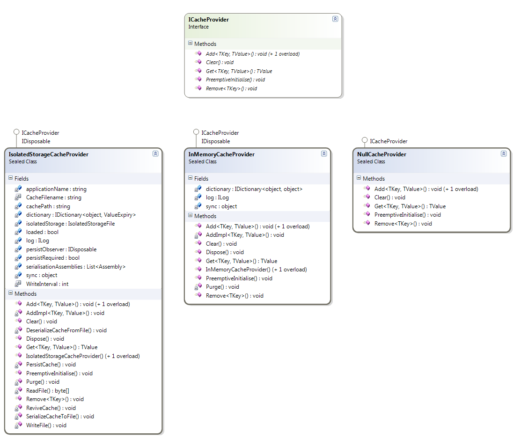Select 'Remove<TKey>() : void' in NullCacheProvider
The height and width of the screenshot is (438, 528).
[x=403, y=224]
